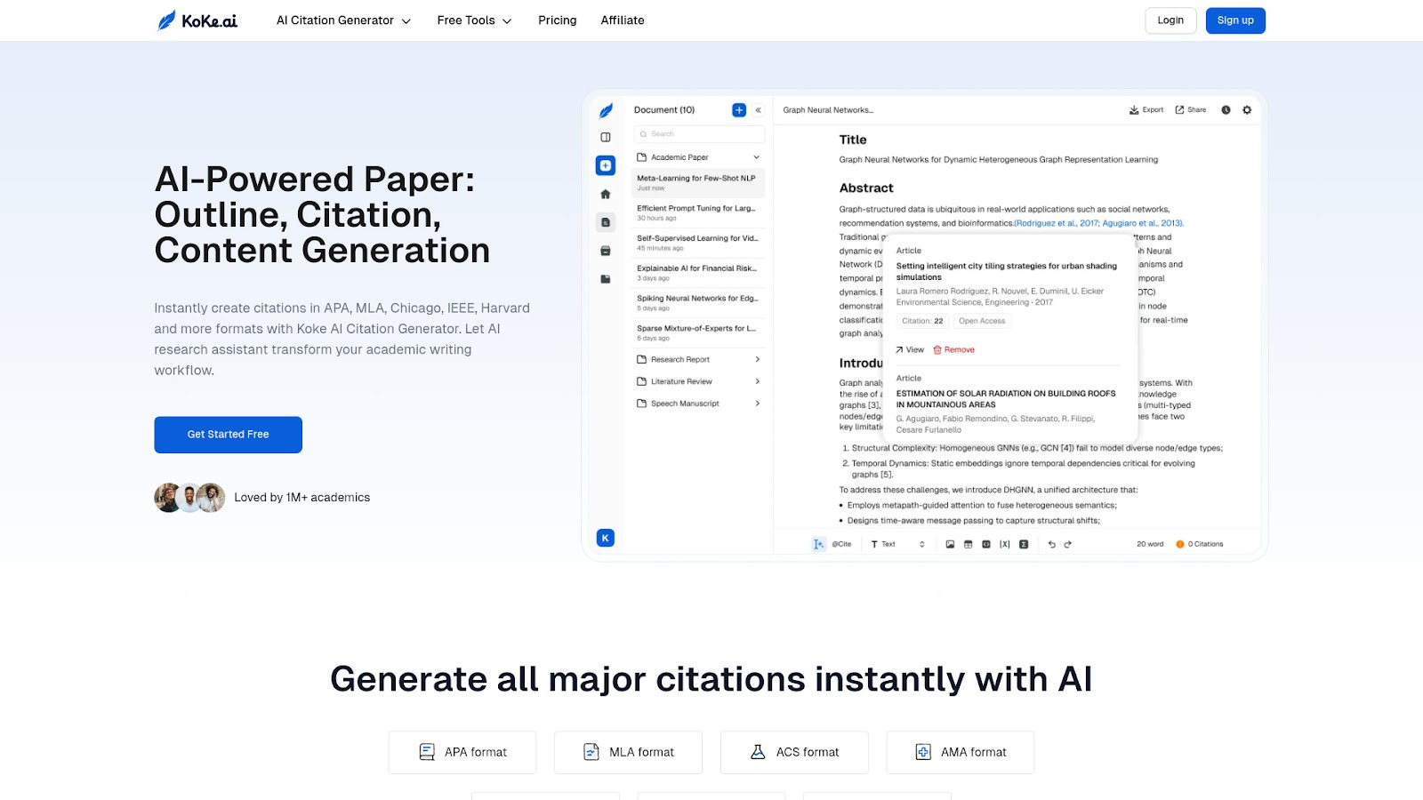Open the Text style selector
The width and height of the screenshot is (1423, 800).
click(x=897, y=544)
